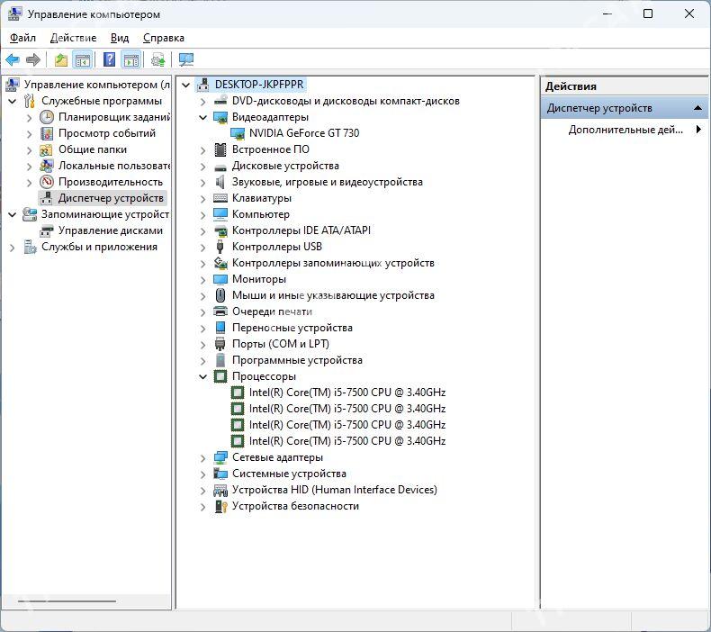Open Дополнительные действия submenu arrow

pyautogui.click(x=698, y=130)
